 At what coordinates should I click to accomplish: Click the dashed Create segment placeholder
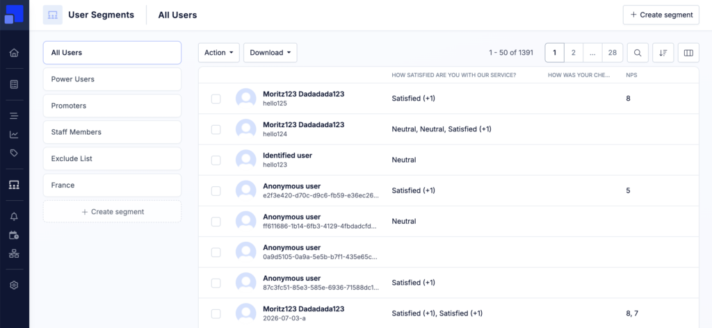coord(112,211)
